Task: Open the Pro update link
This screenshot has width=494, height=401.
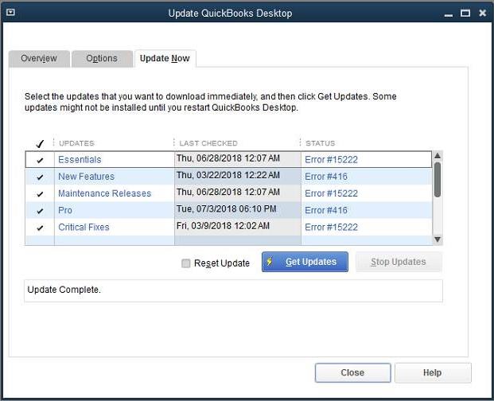Action: coord(65,210)
